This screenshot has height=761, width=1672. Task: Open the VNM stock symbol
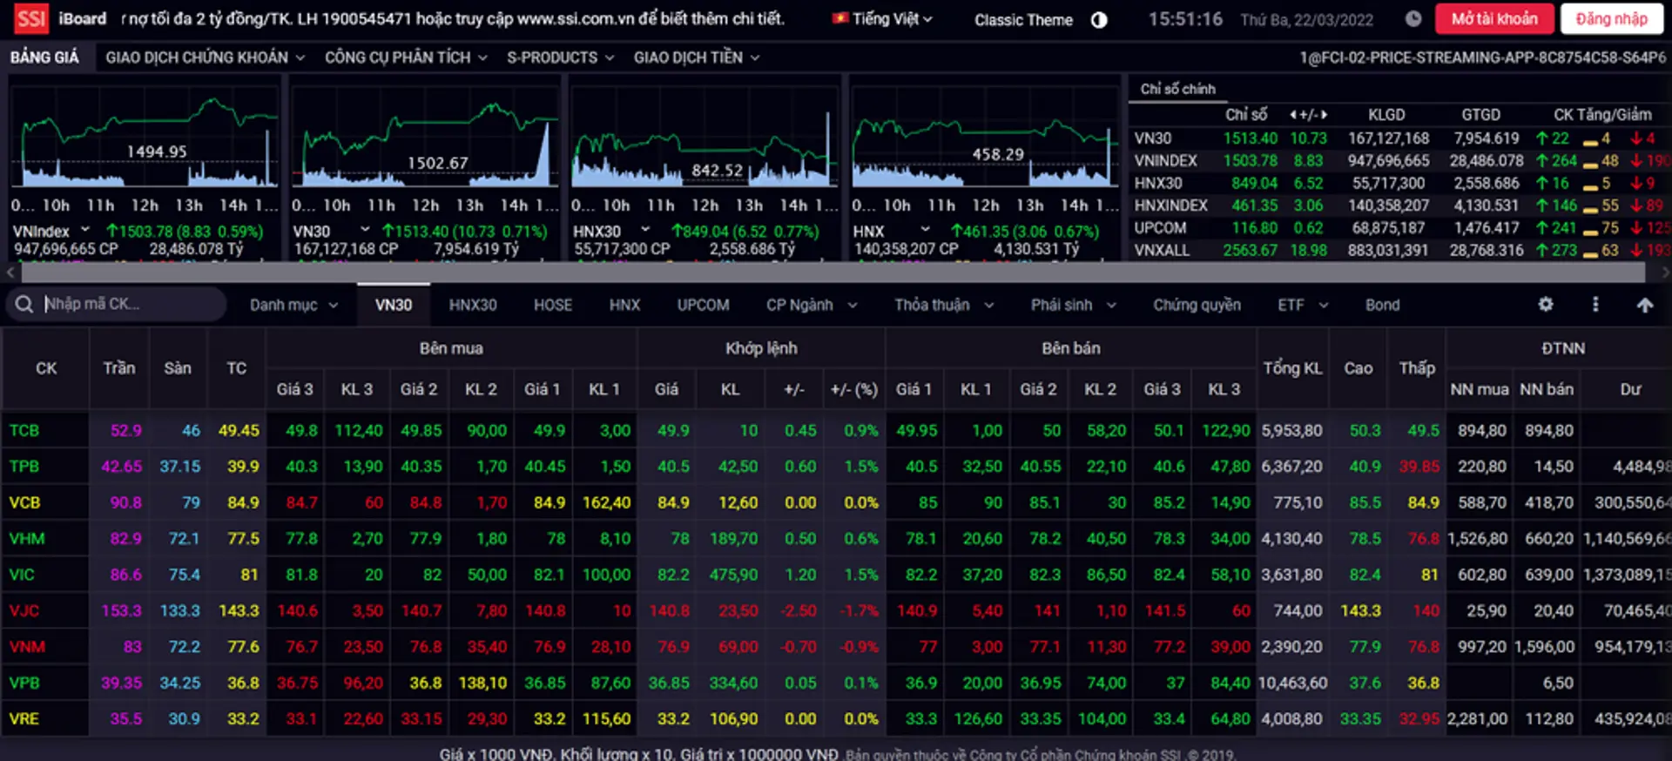(x=27, y=647)
